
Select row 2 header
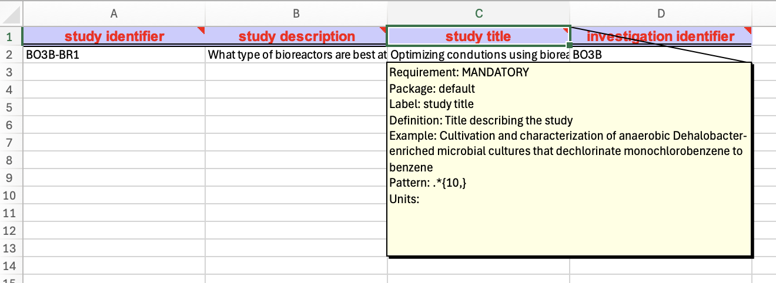pos(10,55)
